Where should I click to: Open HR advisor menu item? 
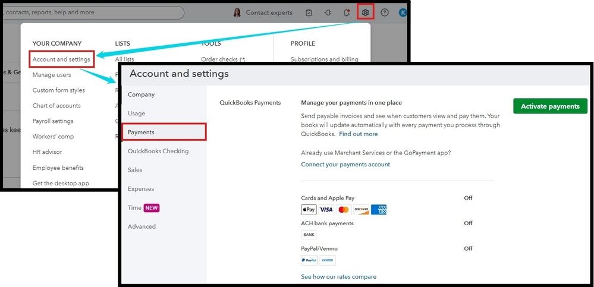(47, 152)
